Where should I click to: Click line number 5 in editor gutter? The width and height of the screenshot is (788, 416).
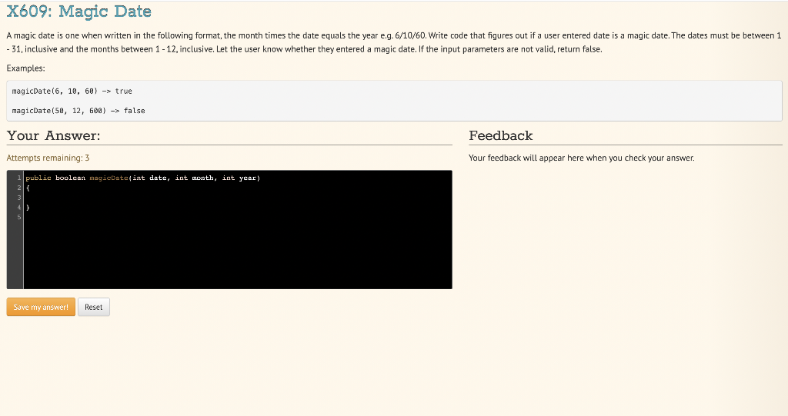(x=19, y=217)
